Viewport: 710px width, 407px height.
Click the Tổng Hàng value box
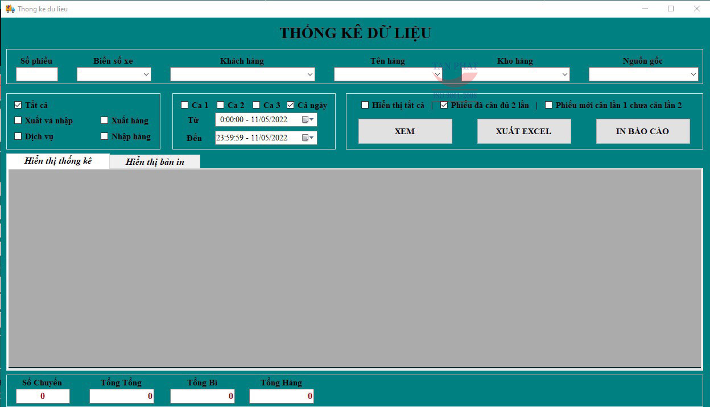(282, 396)
